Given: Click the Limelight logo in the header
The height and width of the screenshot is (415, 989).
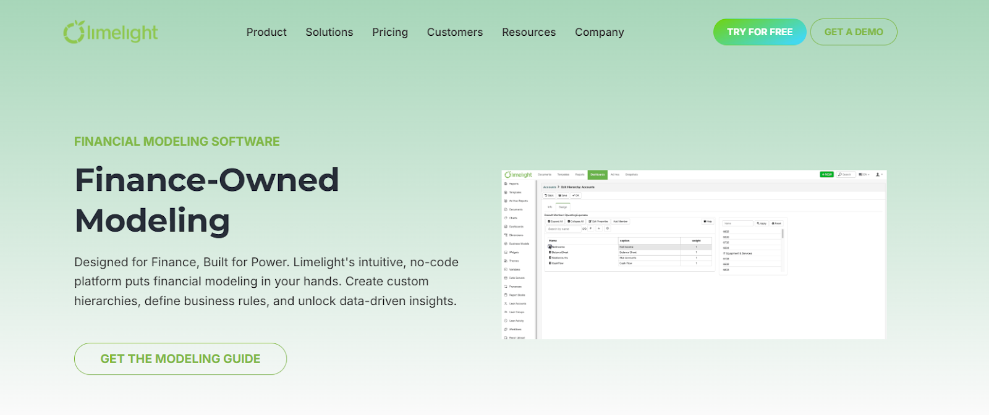Looking at the screenshot, I should [111, 32].
